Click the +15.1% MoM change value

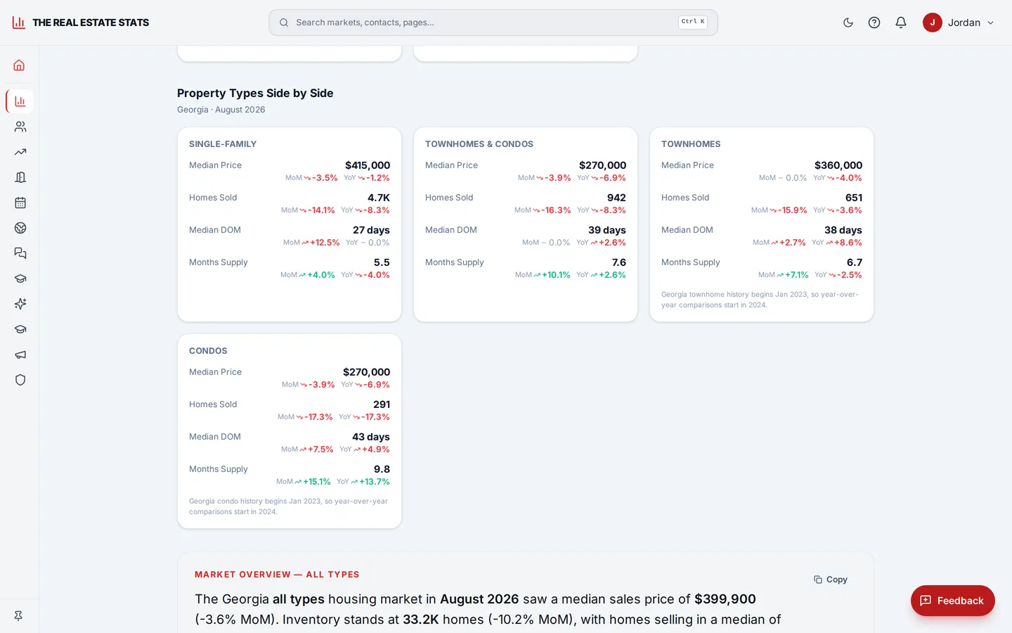pos(317,482)
